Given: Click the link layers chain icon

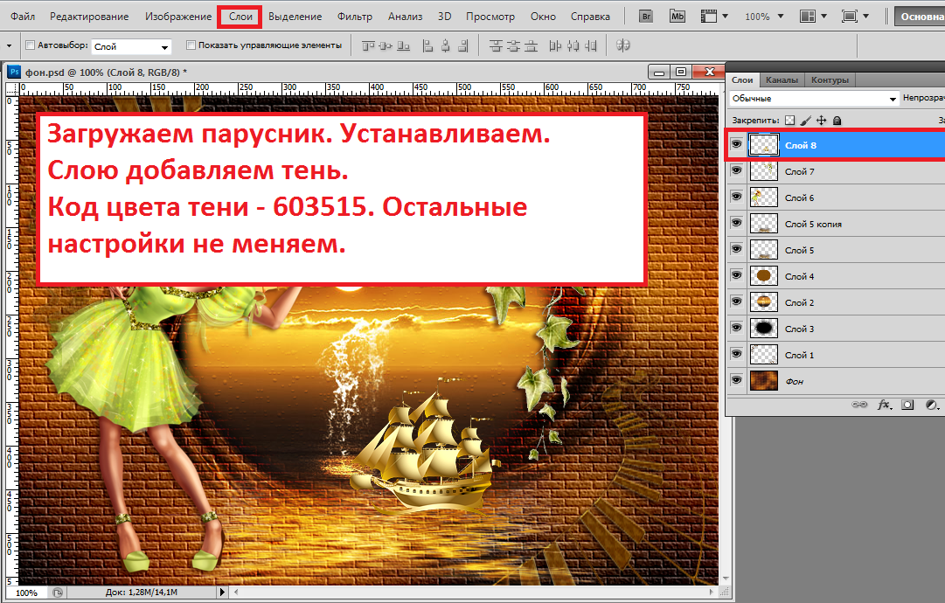Looking at the screenshot, I should click(860, 405).
